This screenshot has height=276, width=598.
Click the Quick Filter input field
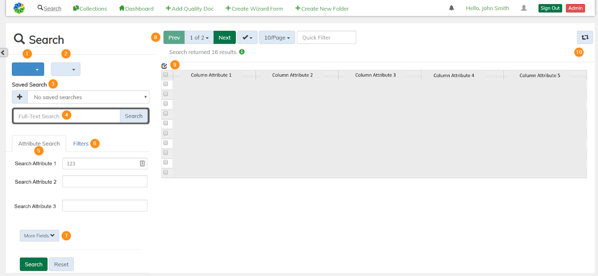[326, 38]
